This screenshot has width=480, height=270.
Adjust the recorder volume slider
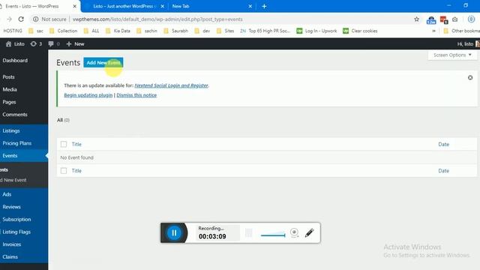click(x=273, y=235)
